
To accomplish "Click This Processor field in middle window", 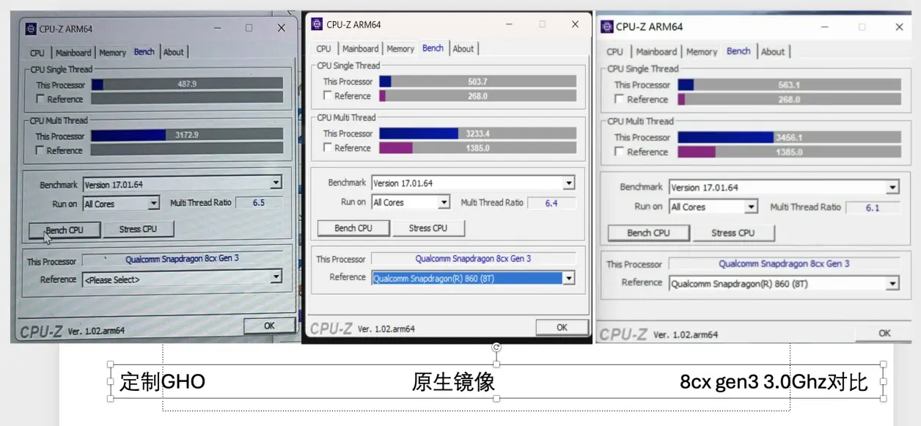I will point(474,259).
